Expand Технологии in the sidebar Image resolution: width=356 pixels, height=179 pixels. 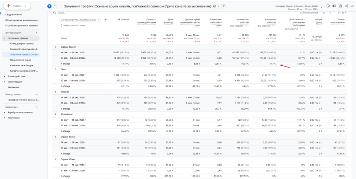(5, 118)
